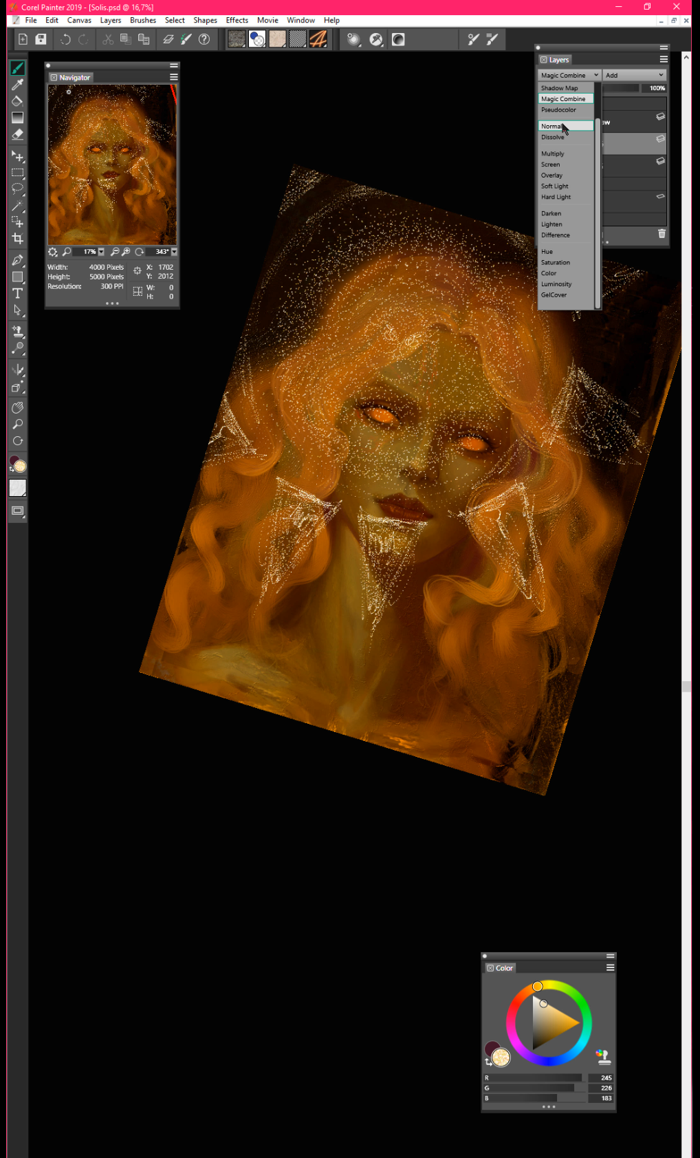This screenshot has width=700, height=1158.
Task: Open Navigator settings gear icon
Action: [x=53, y=252]
